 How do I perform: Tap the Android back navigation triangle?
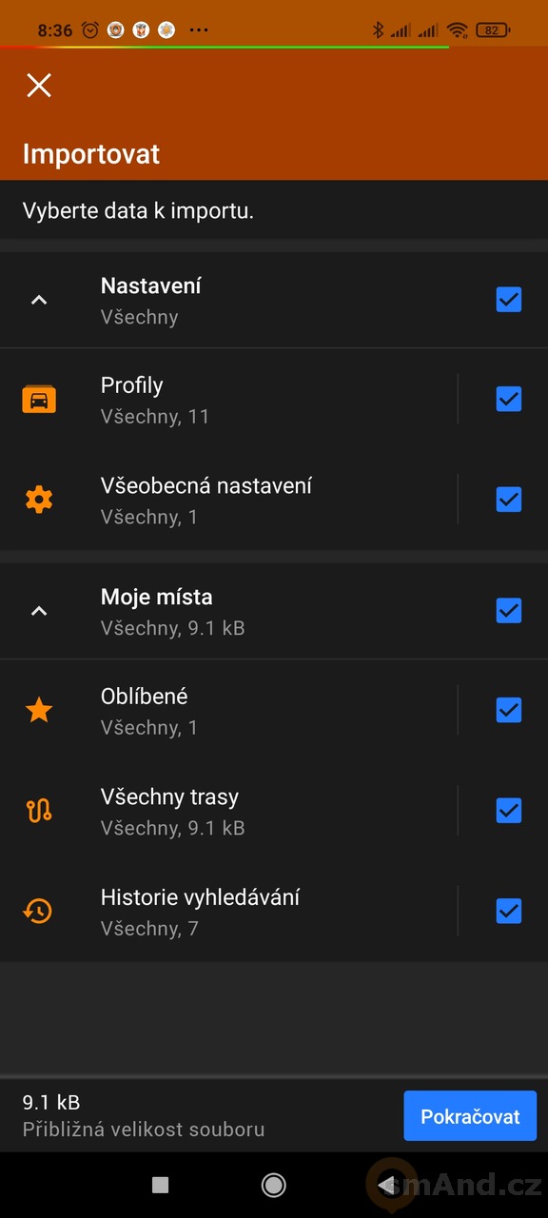(x=385, y=1185)
